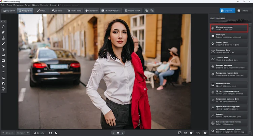Select the paint bucket background tool

coord(3,78)
